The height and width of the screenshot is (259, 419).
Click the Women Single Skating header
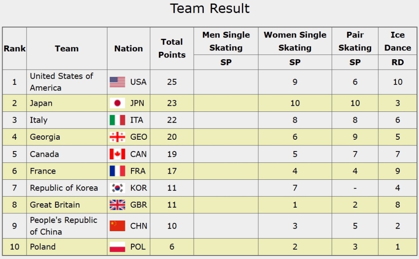click(295, 41)
